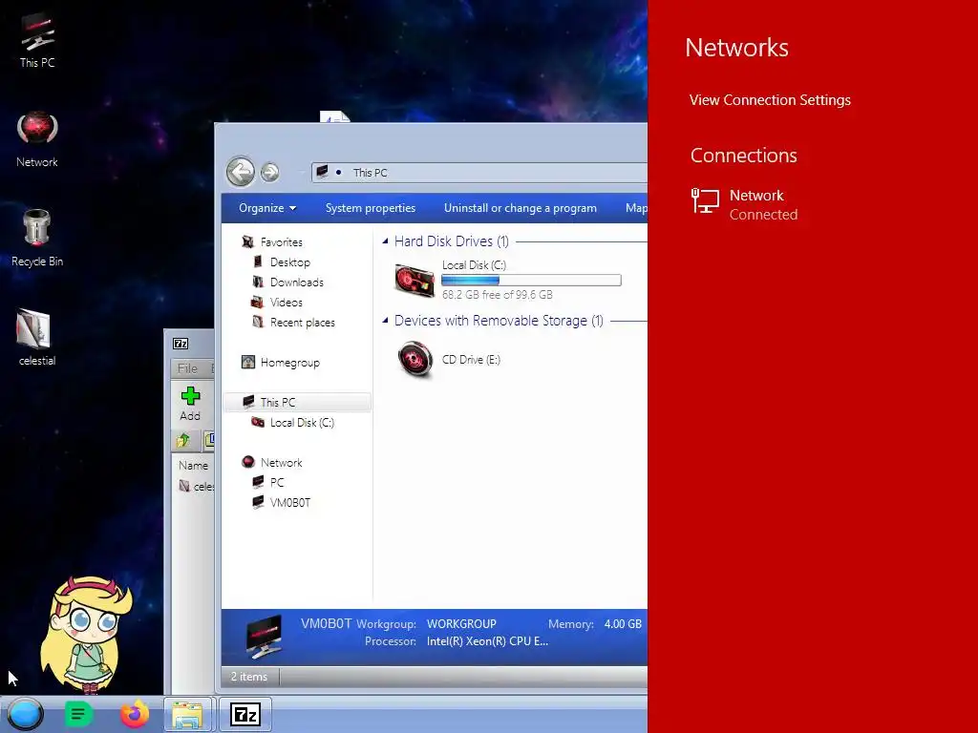Click the Star Butterfly desktop character

(86, 635)
